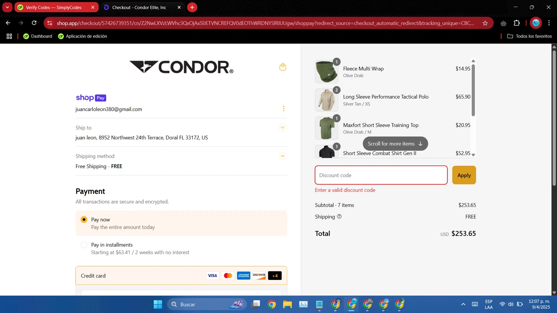Open Task View on the taskbar
This screenshot has width=557, height=313.
pyautogui.click(x=255, y=304)
